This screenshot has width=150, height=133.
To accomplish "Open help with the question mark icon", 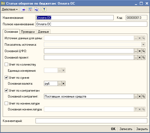I will 44,9.
